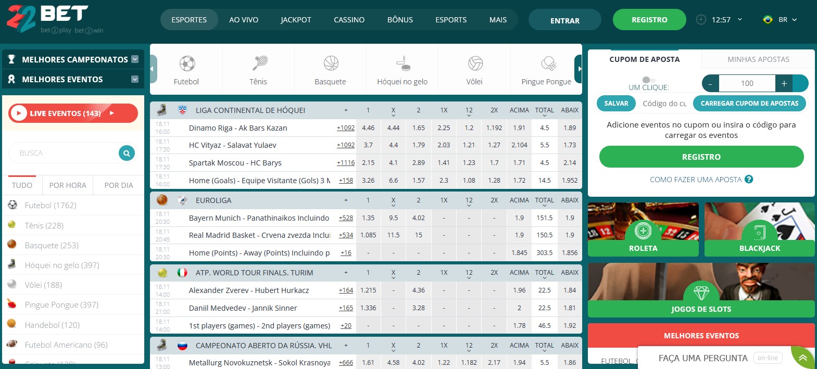Open the BÔNUS menu
The height and width of the screenshot is (369, 817).
(400, 20)
